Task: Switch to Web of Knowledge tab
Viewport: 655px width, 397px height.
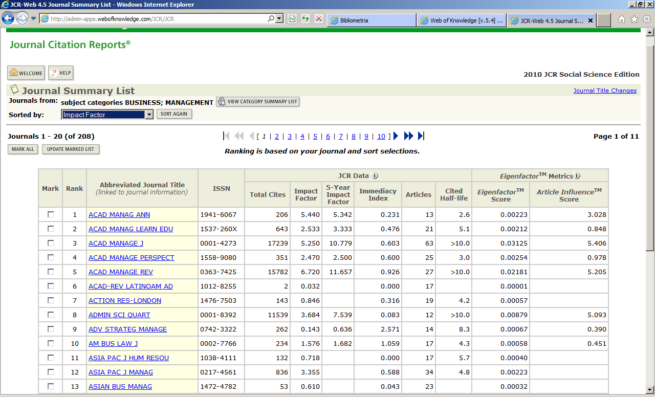Action: (x=462, y=20)
